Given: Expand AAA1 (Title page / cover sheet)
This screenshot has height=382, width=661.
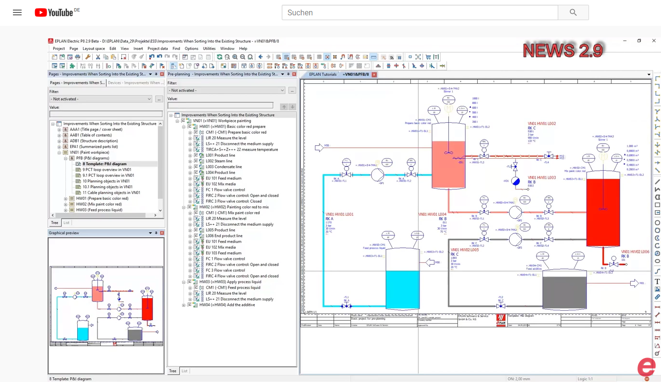Looking at the screenshot, I should (60, 129).
